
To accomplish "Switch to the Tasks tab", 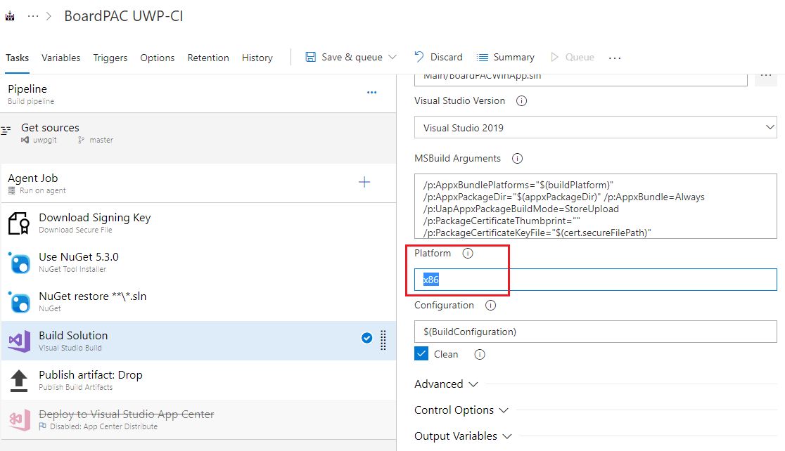I will (x=17, y=58).
